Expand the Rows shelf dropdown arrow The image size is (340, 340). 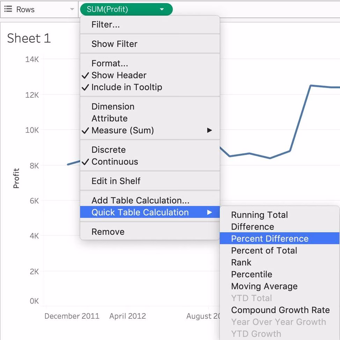point(72,9)
